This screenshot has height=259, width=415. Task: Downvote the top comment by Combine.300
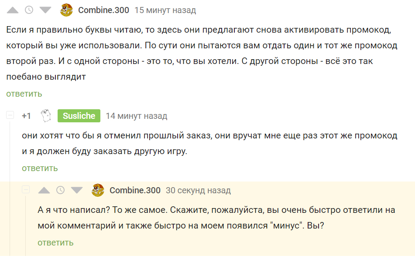tap(45, 10)
